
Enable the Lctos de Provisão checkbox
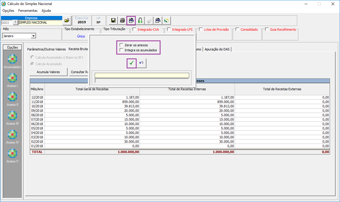click(201, 29)
